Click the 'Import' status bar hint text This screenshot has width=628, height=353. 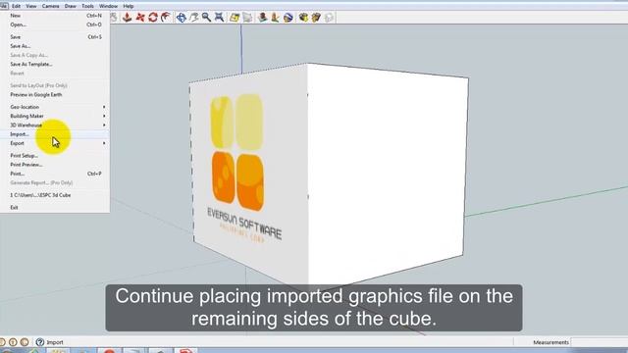click(55, 342)
